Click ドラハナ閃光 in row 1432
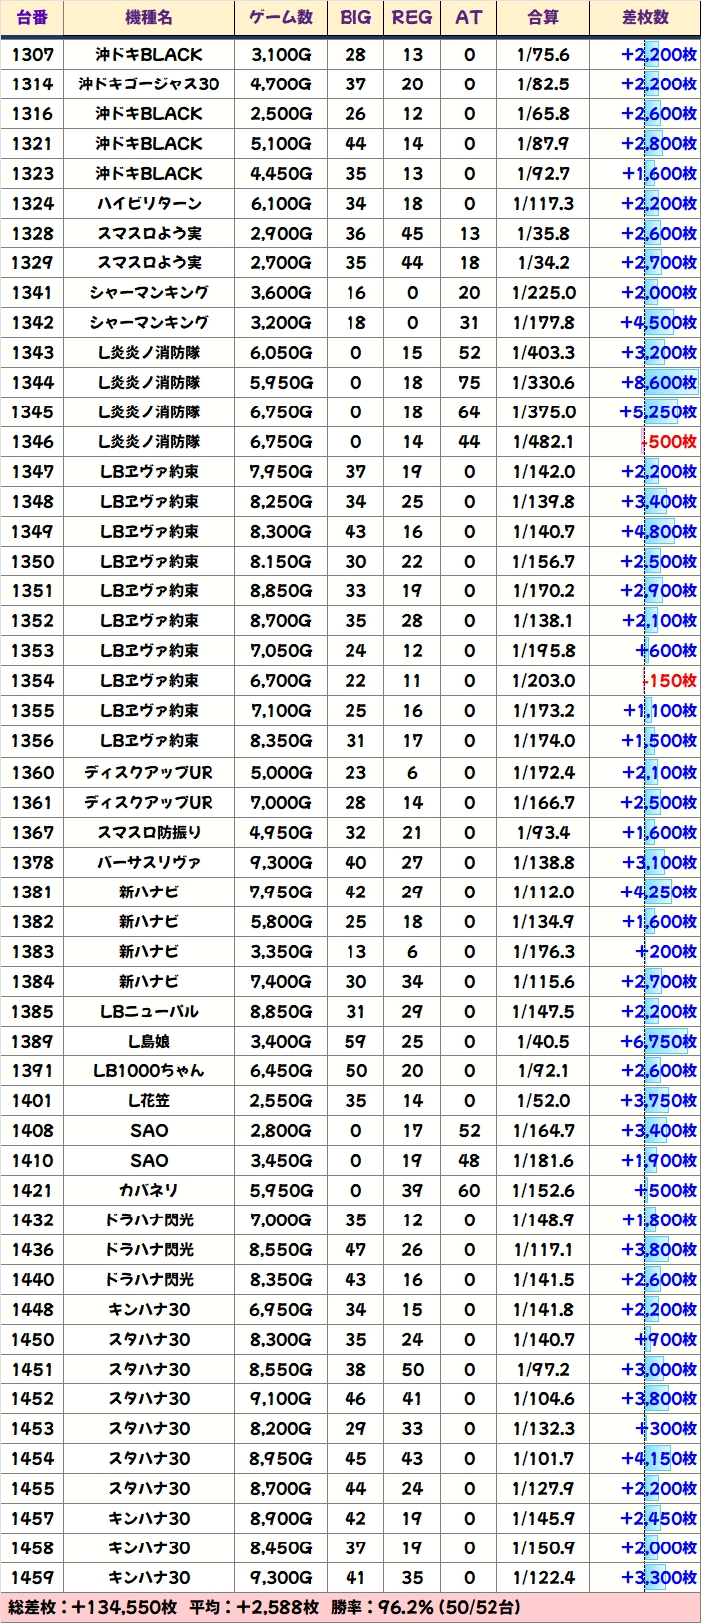Viewport: 701px width, 1623px height. pos(149,1219)
